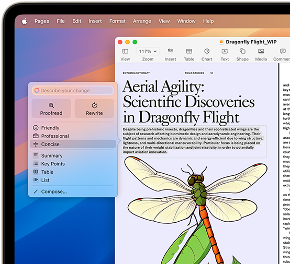Screen dimensions: 290x264
Task: Click the Text box toolbar icon
Action: 225,51
